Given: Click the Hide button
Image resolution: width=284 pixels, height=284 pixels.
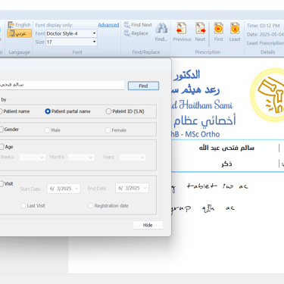Looking at the screenshot, I should tap(148, 225).
